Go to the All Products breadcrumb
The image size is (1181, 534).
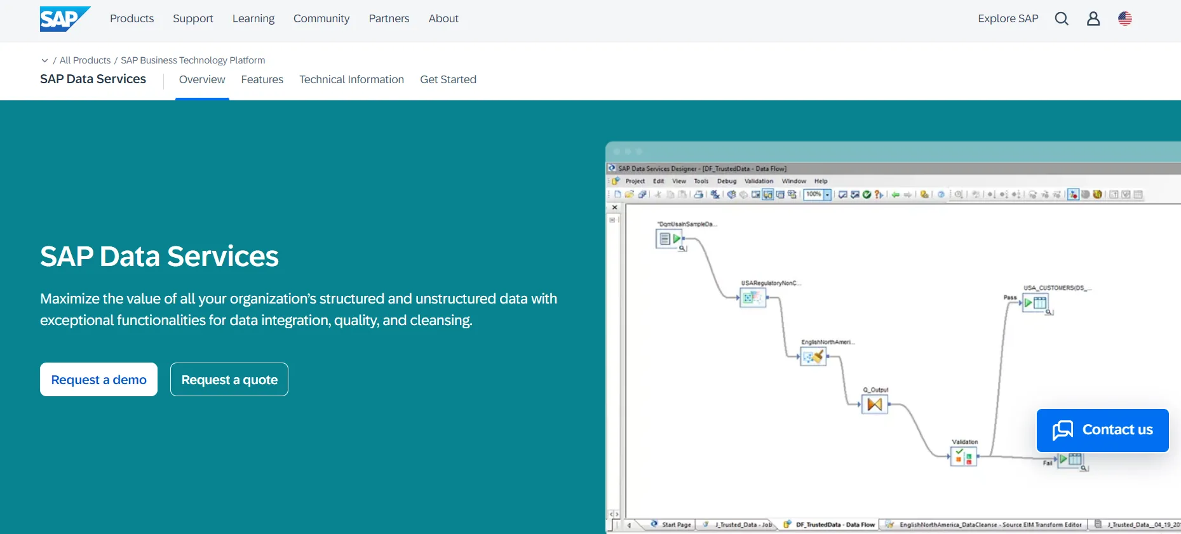point(85,60)
